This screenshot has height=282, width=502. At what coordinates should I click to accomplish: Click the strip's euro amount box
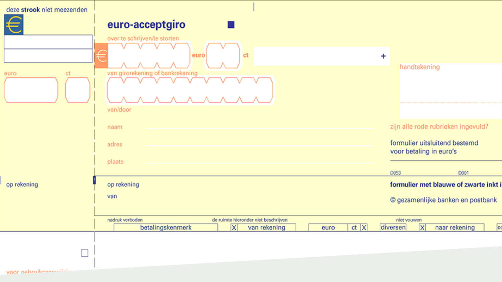click(x=31, y=90)
